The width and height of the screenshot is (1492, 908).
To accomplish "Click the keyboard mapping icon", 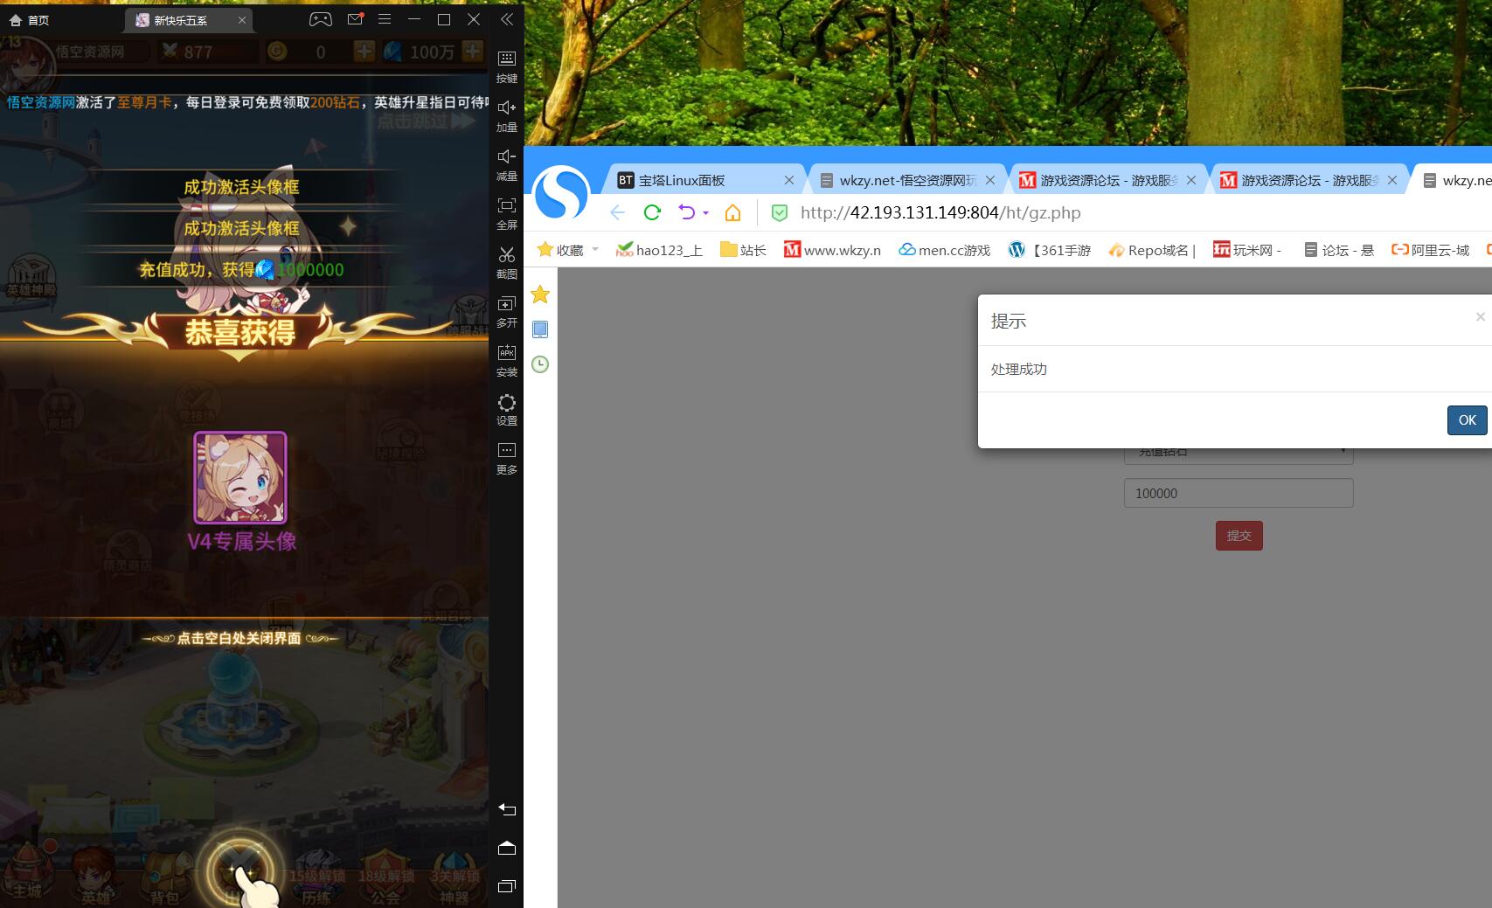I will click(507, 59).
